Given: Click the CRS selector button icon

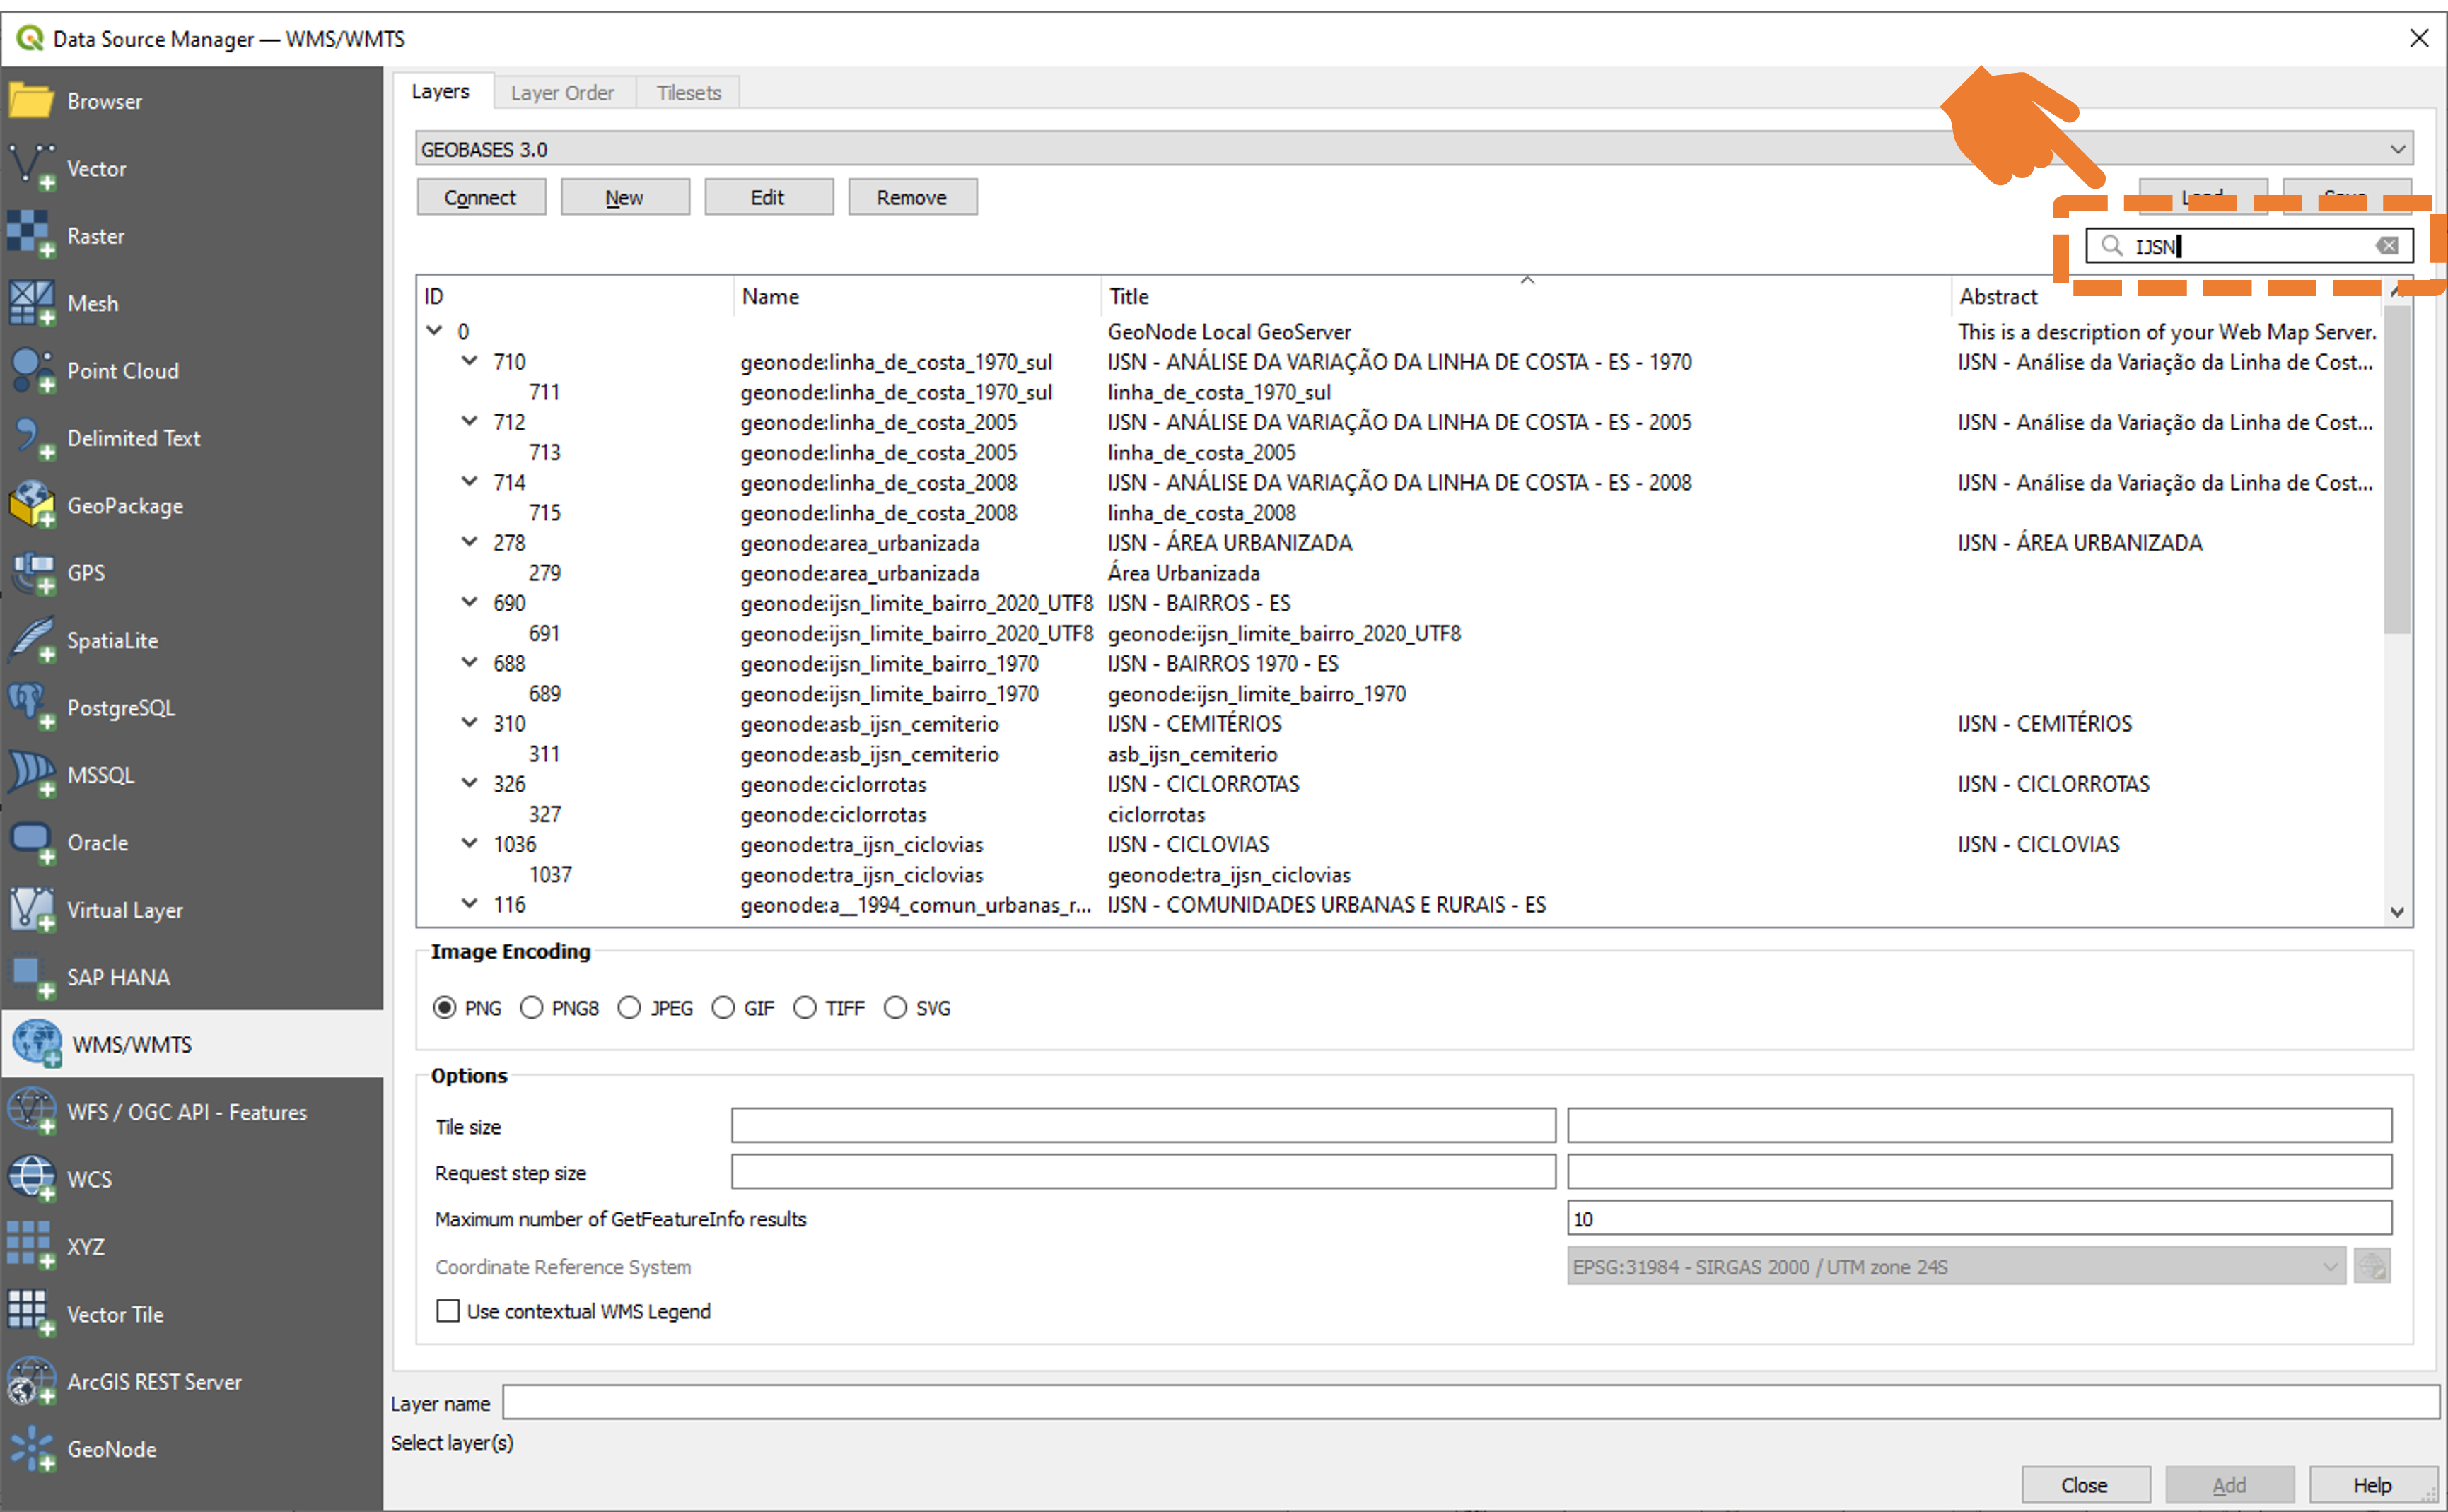Looking at the screenshot, I should coord(2372,1267).
